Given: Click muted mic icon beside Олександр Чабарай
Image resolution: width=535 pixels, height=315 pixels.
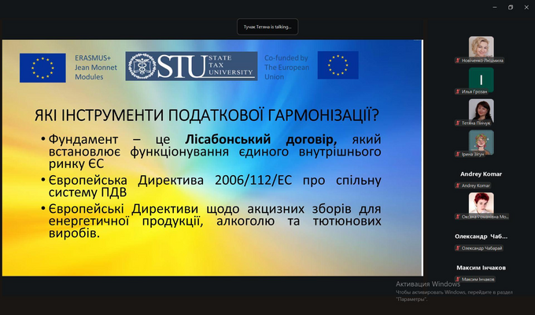Looking at the screenshot, I should [x=457, y=248].
